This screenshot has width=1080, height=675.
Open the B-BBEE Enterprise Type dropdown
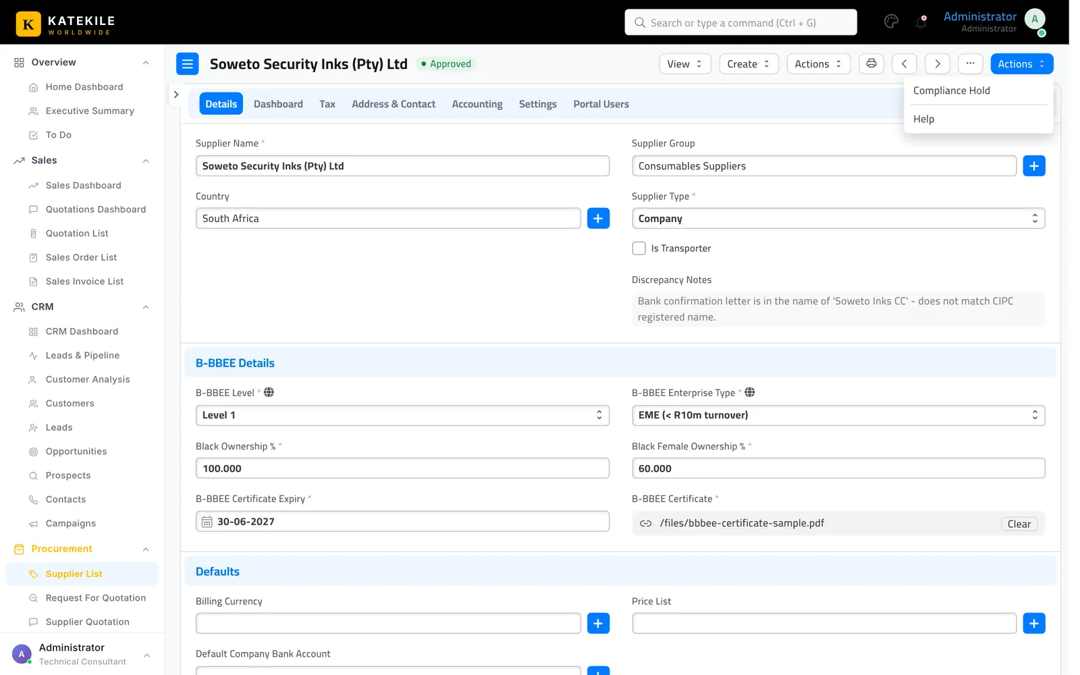coord(838,415)
